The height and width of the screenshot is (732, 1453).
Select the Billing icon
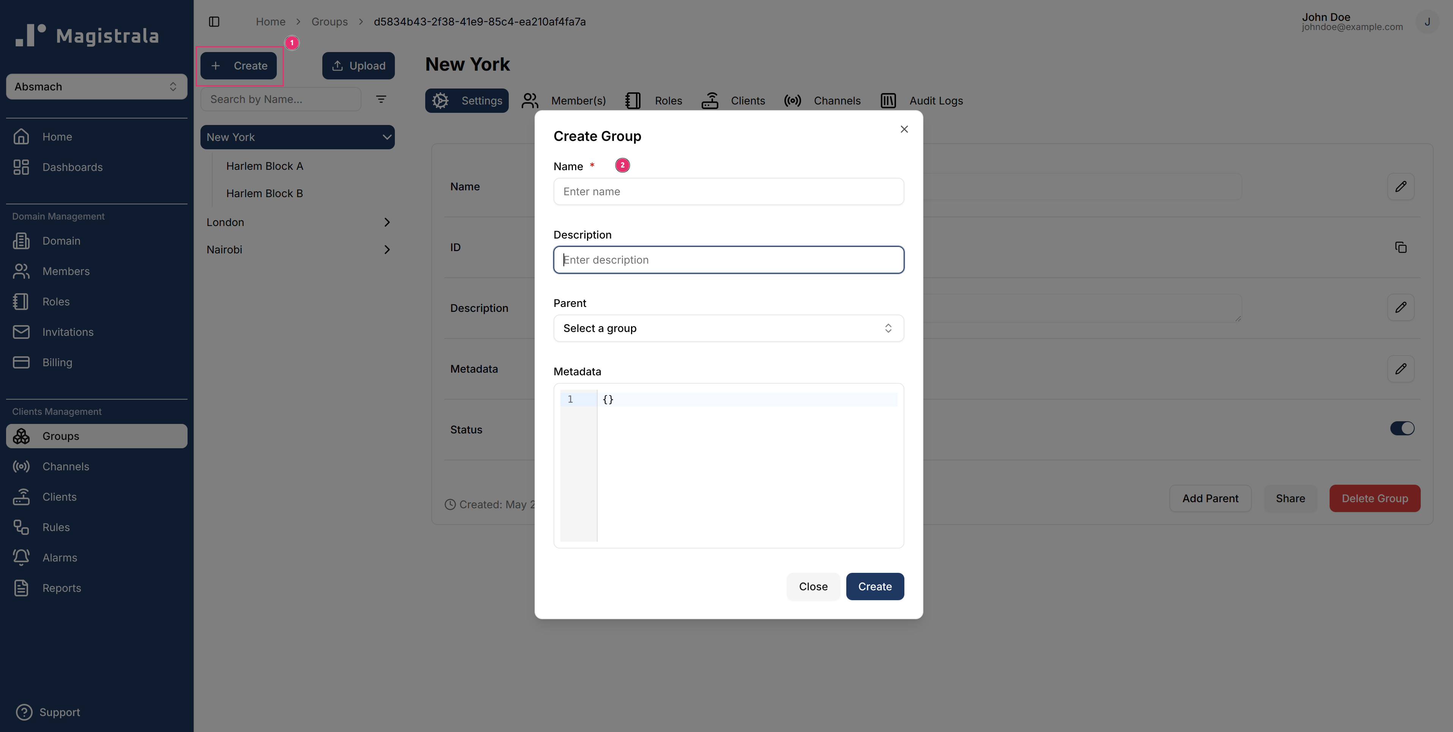coord(21,362)
